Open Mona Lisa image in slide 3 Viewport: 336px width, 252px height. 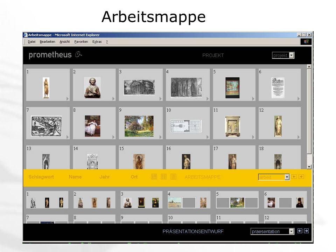click(x=155, y=203)
